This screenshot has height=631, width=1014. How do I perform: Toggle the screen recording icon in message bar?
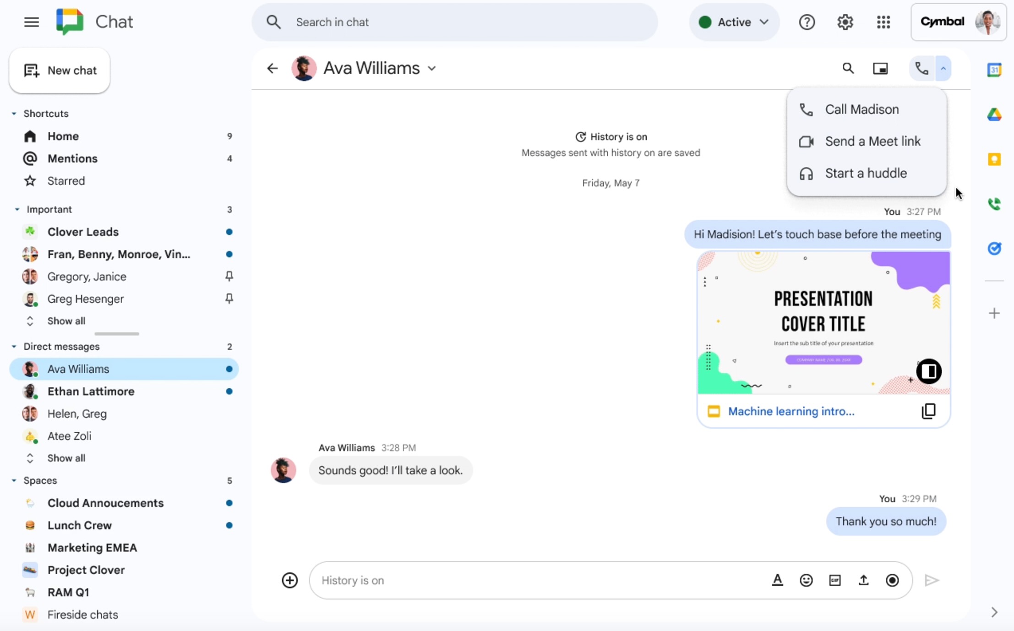coord(893,579)
